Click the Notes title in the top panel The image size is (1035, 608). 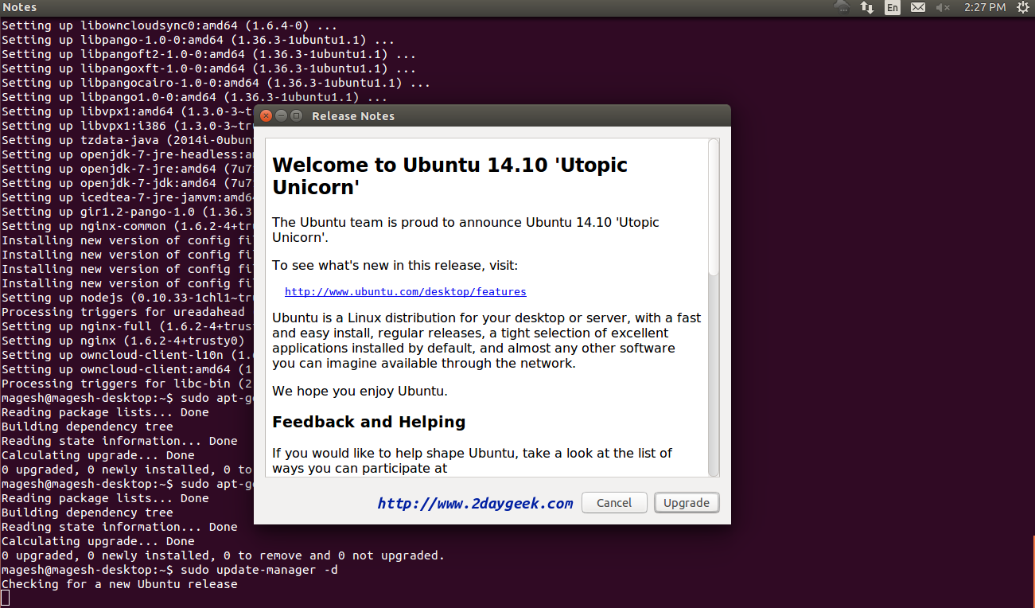[x=20, y=7]
